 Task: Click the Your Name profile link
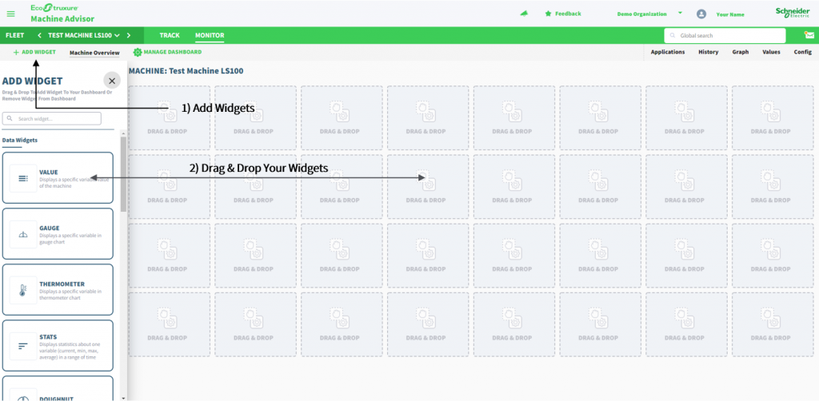pyautogui.click(x=730, y=14)
